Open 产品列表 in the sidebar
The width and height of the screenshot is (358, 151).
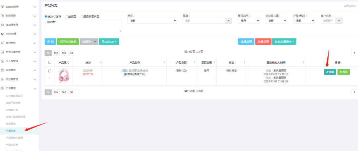[11, 131]
